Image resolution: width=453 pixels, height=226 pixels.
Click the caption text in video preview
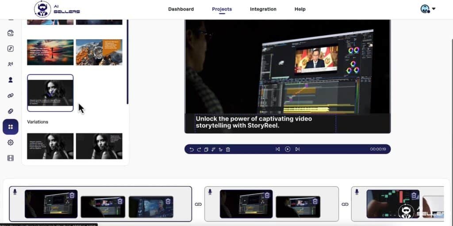[x=254, y=122]
